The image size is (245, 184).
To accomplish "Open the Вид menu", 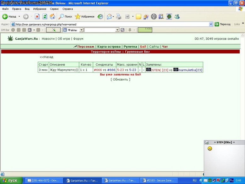I will click(x=27, y=9).
